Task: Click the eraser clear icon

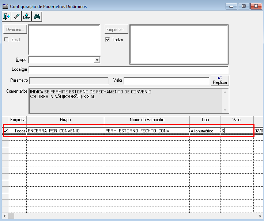Action: click(16, 16)
